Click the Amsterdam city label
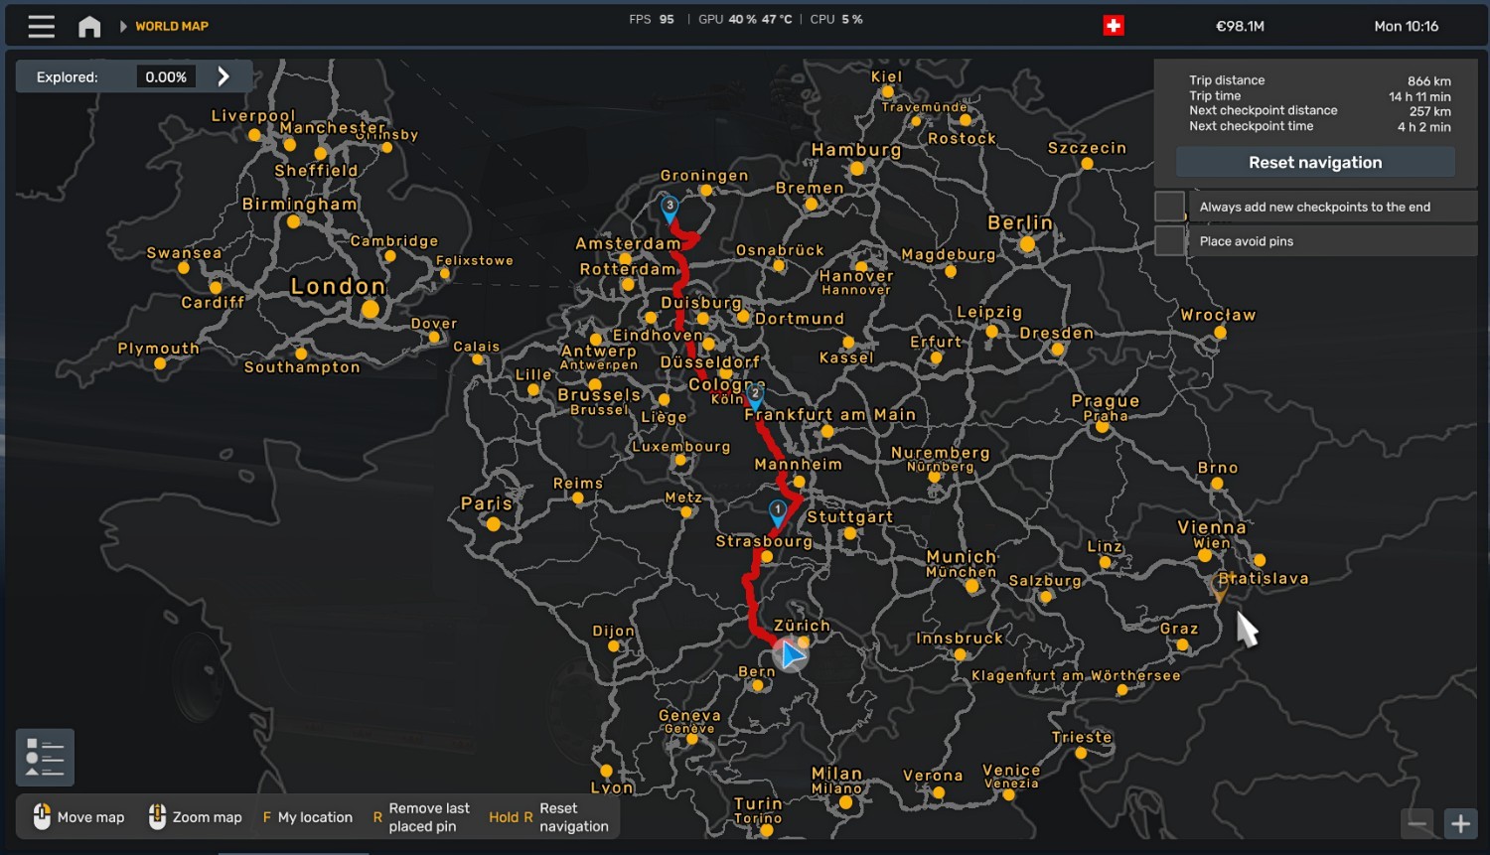1490x855 pixels. [x=628, y=242]
